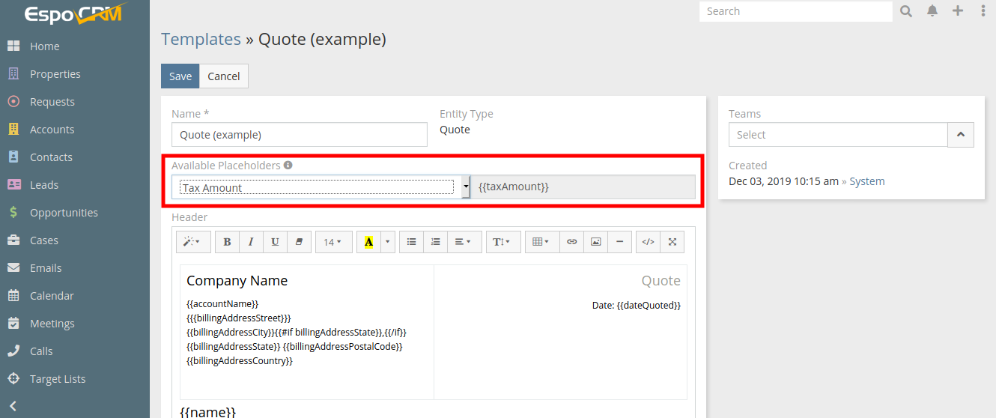Add an unordered bullet list
The width and height of the screenshot is (996, 418).
tap(411, 242)
